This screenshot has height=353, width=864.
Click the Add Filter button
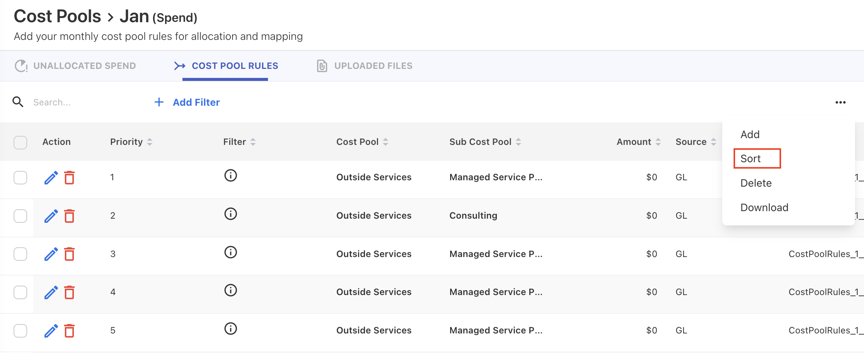point(187,102)
